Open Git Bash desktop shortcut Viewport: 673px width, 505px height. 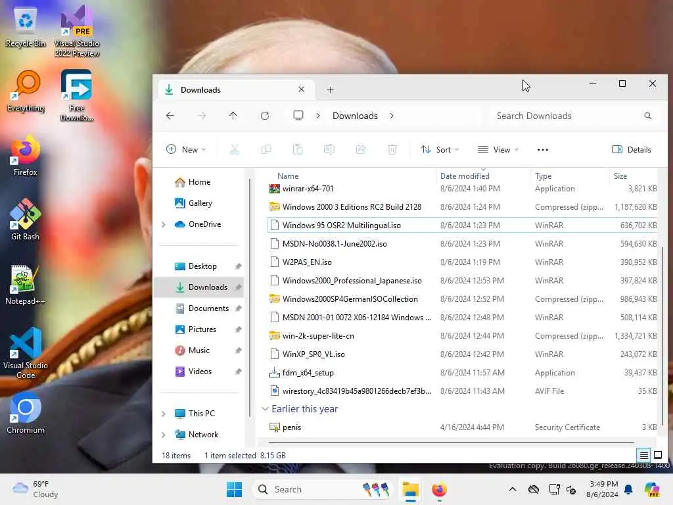tap(26, 220)
